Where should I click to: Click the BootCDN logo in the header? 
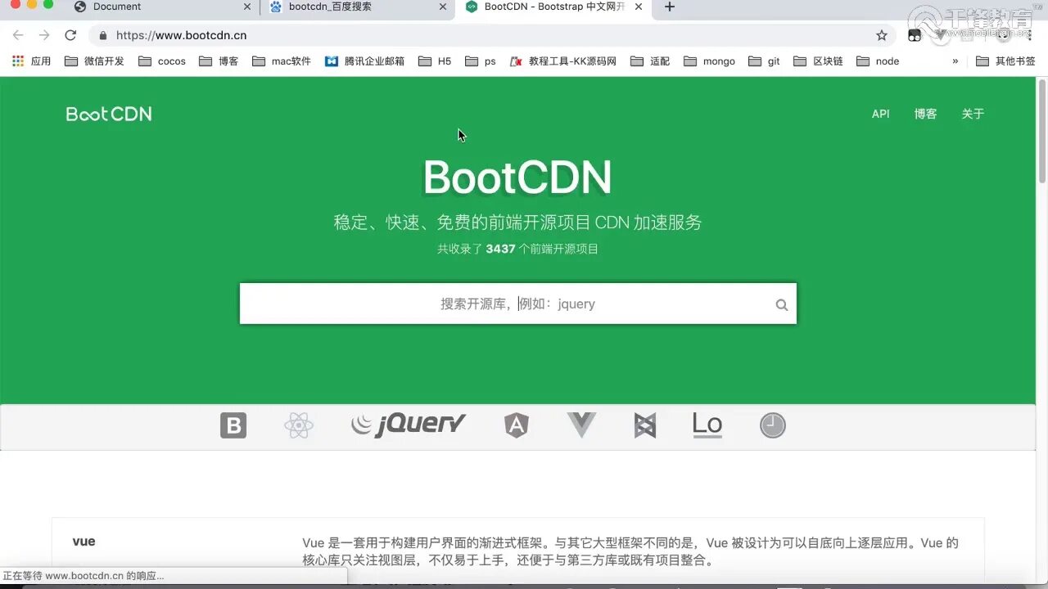coord(109,114)
